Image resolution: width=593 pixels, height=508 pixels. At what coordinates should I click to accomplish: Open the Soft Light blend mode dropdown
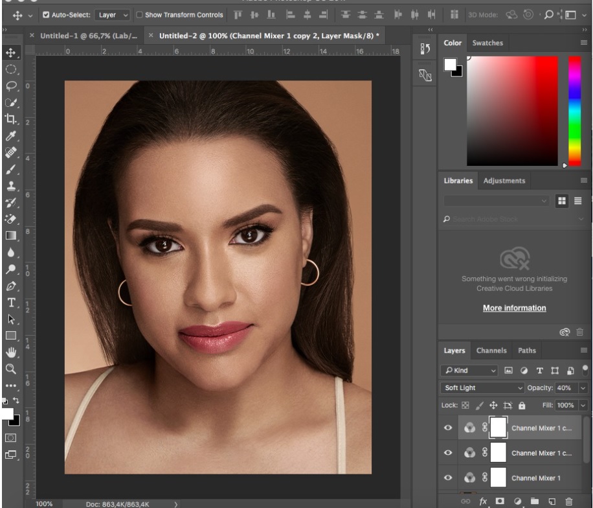pos(482,387)
